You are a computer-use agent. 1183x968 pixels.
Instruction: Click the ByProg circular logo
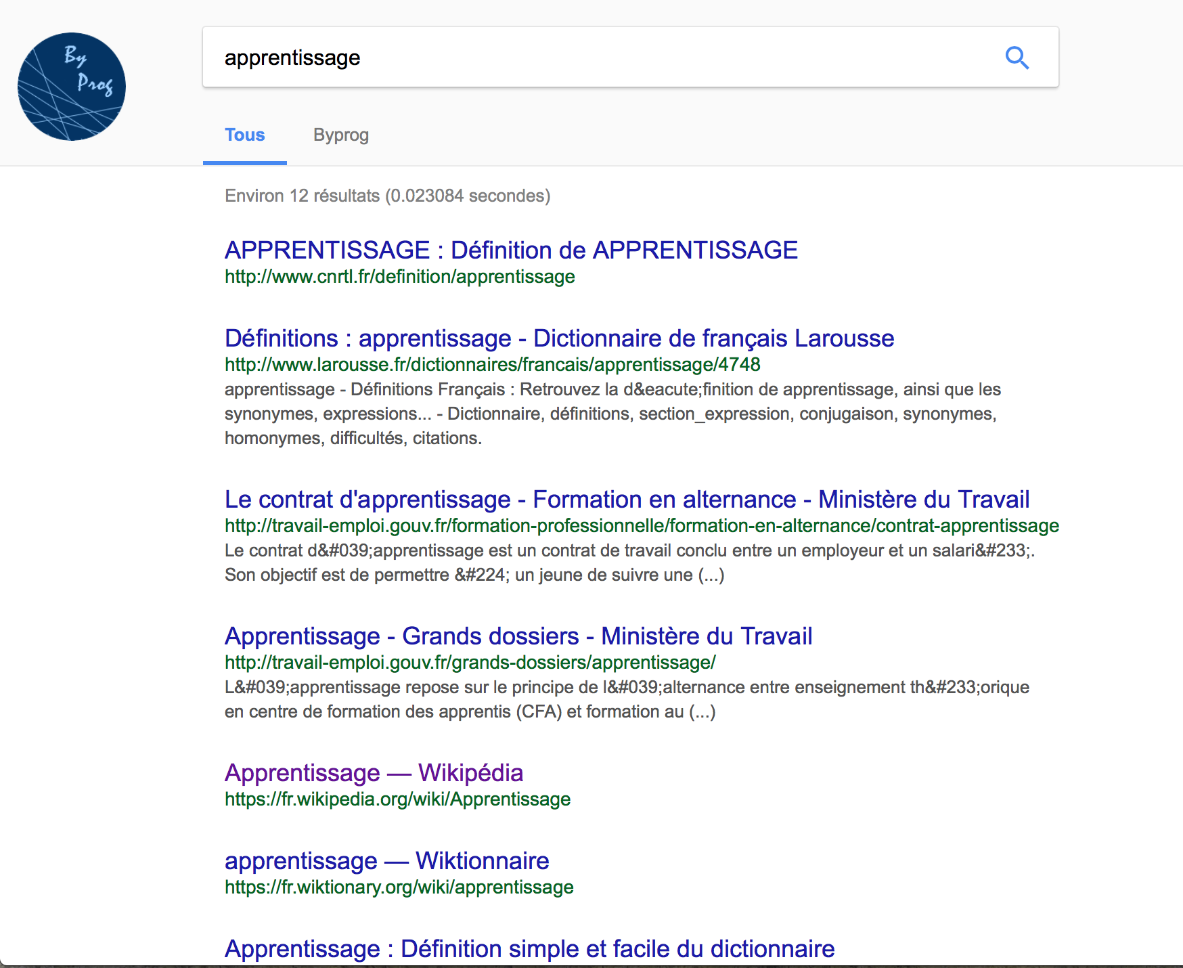72,87
